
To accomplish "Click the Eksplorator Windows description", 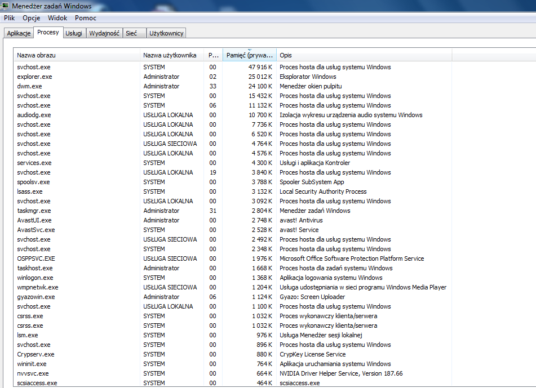I will (308, 77).
